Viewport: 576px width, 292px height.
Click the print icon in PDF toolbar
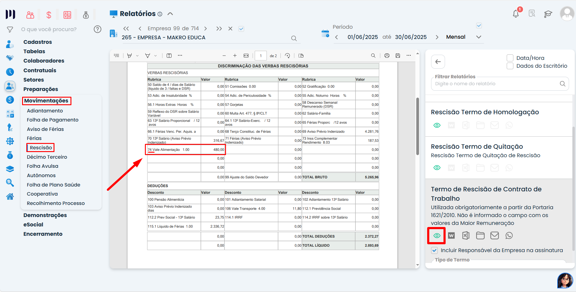pyautogui.click(x=387, y=56)
